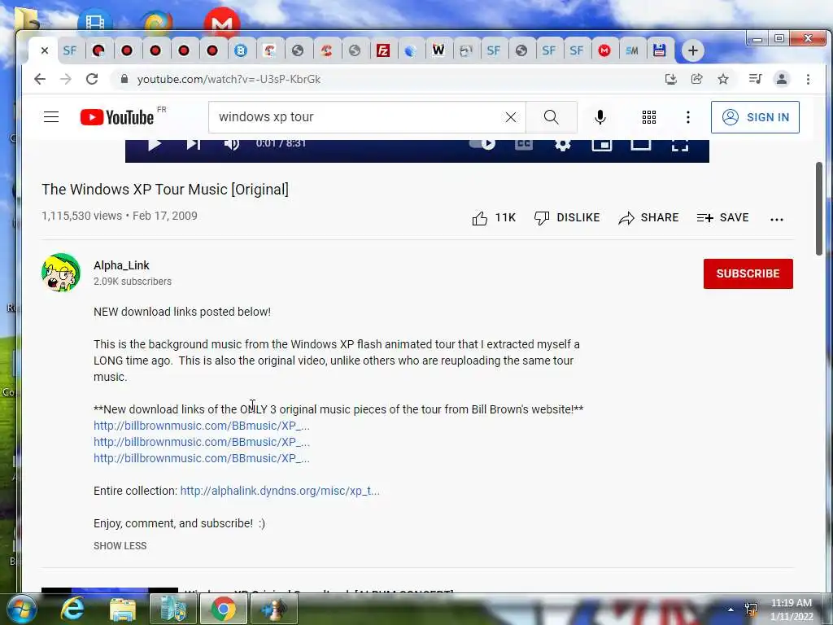Screen dimensions: 833x625
Task: Show hidden system tray icons
Action: click(731, 610)
